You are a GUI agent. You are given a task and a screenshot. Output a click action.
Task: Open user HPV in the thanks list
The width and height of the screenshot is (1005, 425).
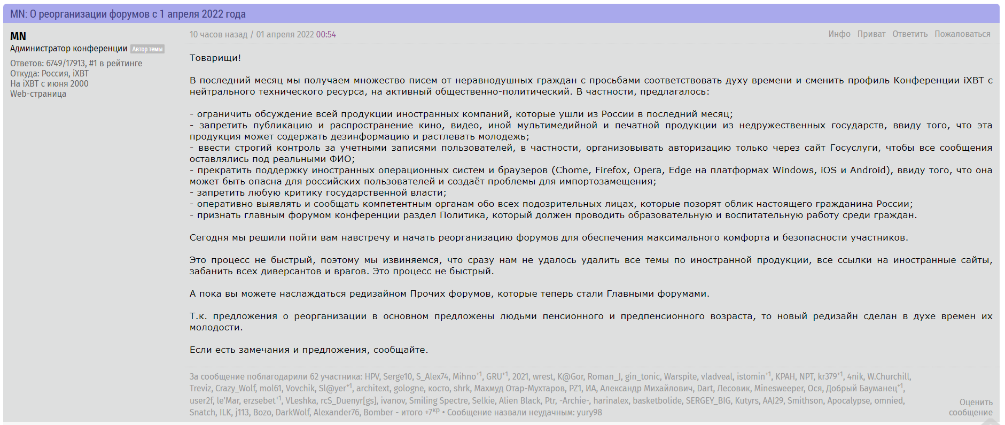(x=372, y=377)
